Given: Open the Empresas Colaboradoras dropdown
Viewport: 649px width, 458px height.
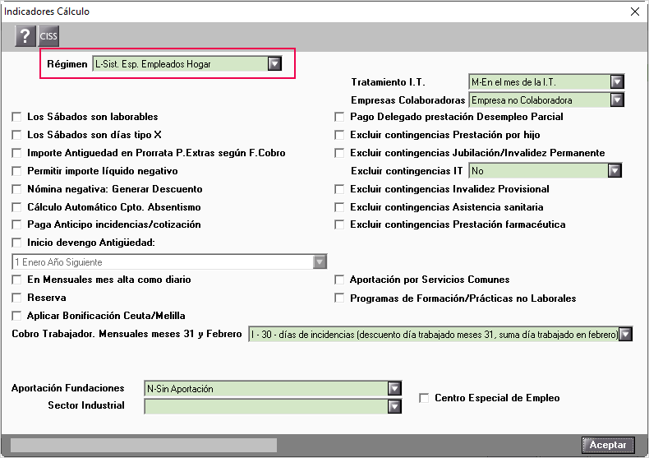Looking at the screenshot, I should pyautogui.click(x=617, y=99).
